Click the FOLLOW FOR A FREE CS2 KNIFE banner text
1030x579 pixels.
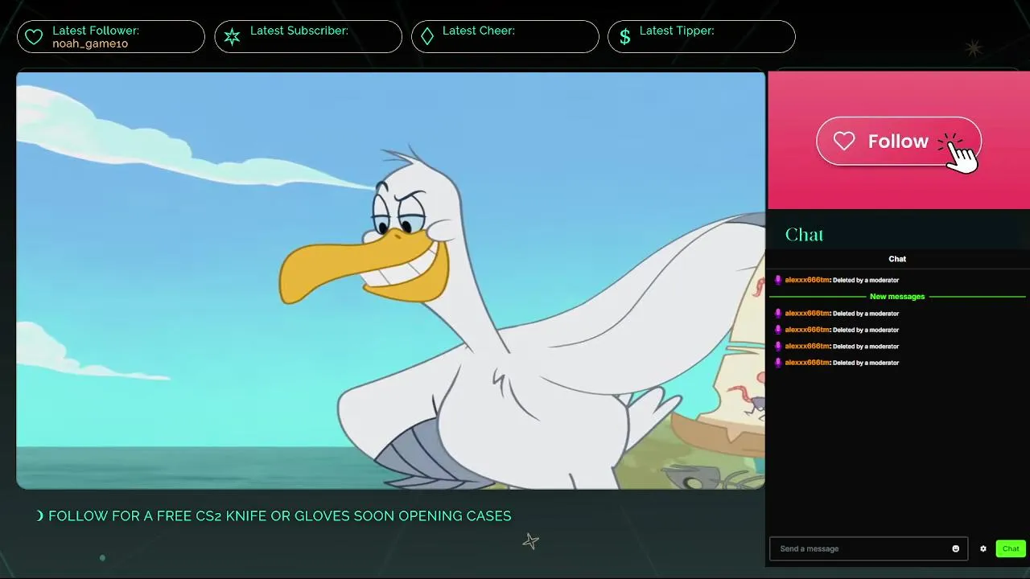(279, 516)
